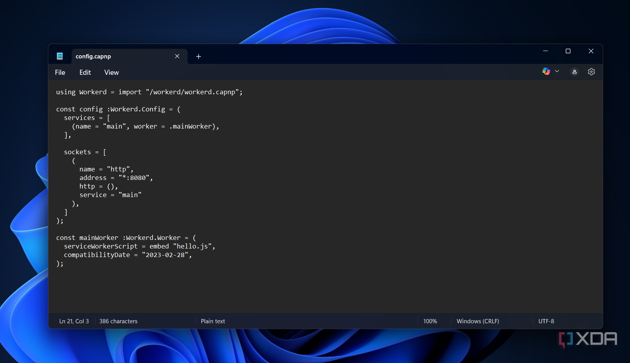The height and width of the screenshot is (363, 630).
Task: Click the serviceWorkerScript embed "hello.js" line
Action: (140, 247)
